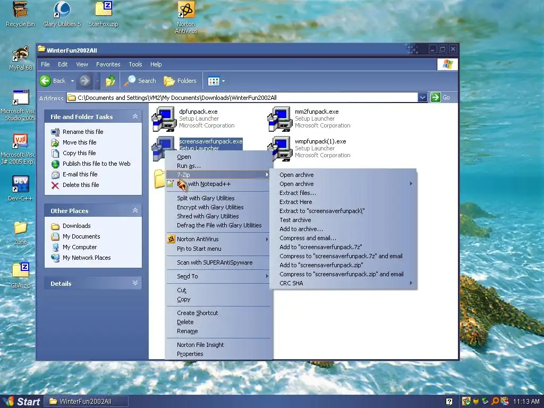Click the green Back arrow button
Viewport: 544px width, 408px height.
(45, 81)
